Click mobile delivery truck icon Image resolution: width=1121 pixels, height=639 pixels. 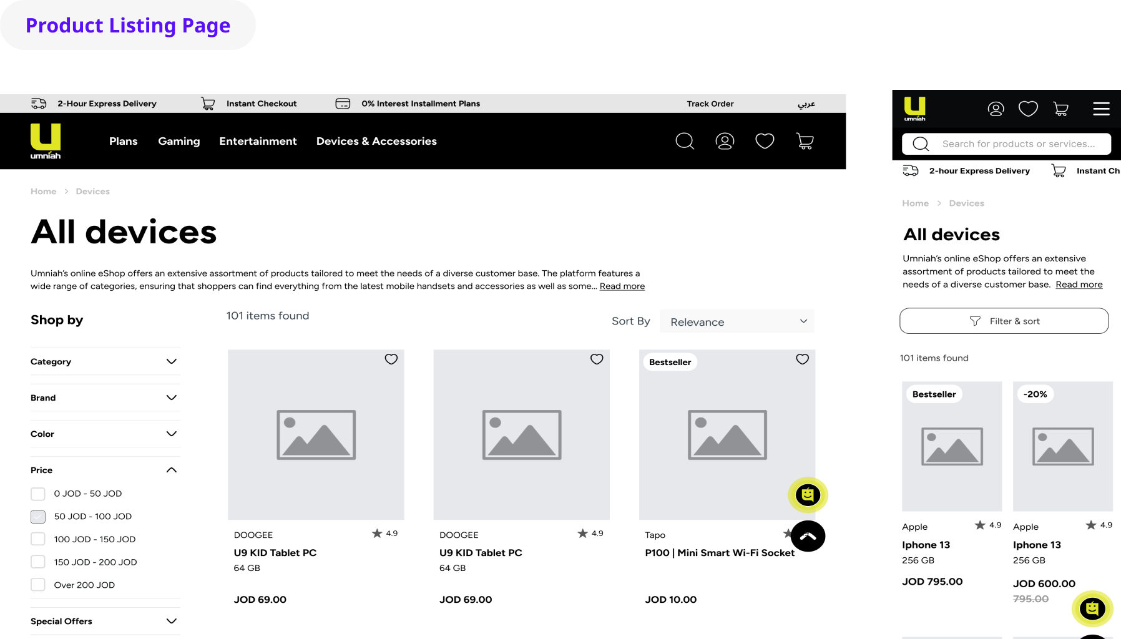coord(911,170)
